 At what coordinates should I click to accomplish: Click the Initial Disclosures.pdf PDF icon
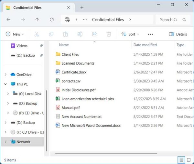pyautogui.click(x=58, y=90)
